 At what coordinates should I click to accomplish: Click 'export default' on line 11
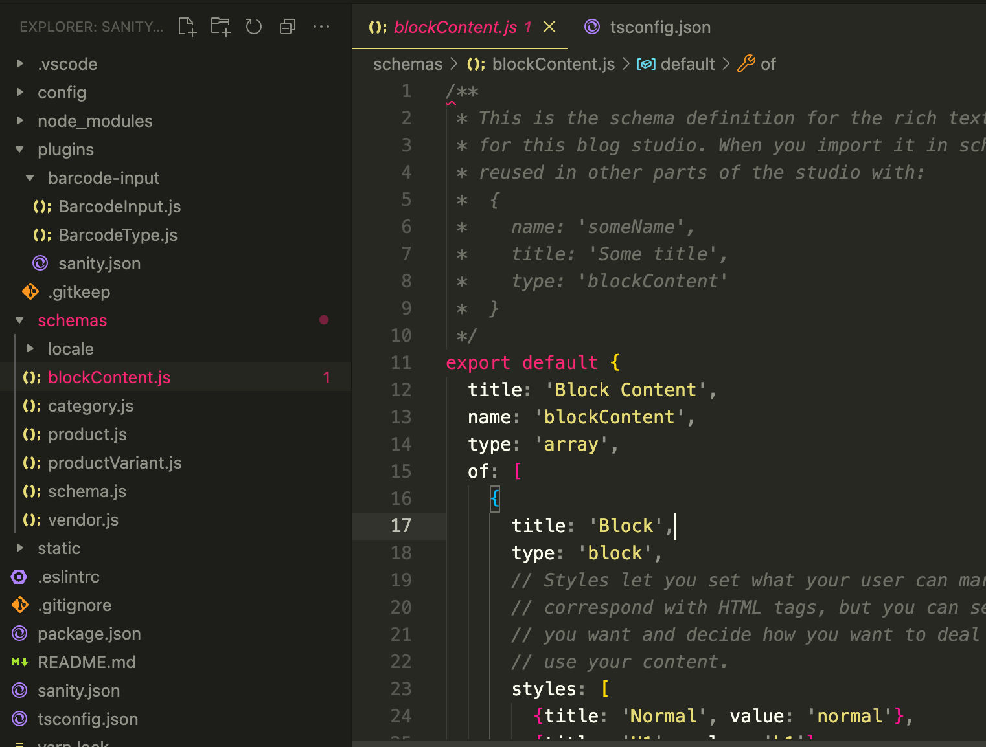click(522, 362)
